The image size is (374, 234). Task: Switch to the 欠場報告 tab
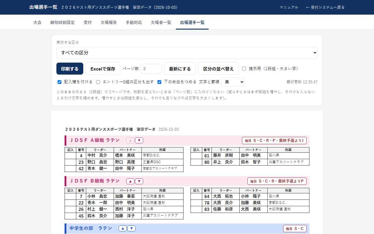(x=109, y=23)
